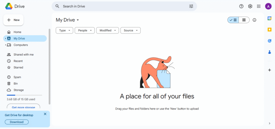Open the Modified filter dropdown
The image size is (275, 129).
point(107,30)
